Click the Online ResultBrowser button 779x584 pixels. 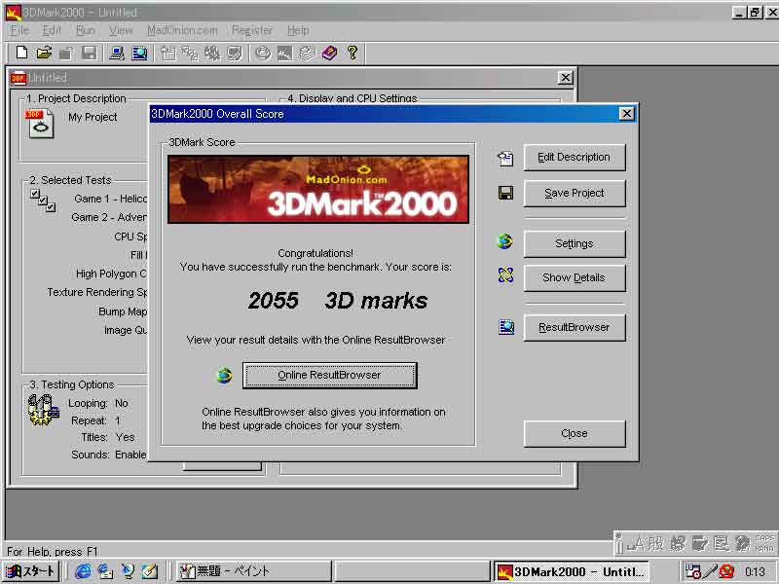point(330,376)
